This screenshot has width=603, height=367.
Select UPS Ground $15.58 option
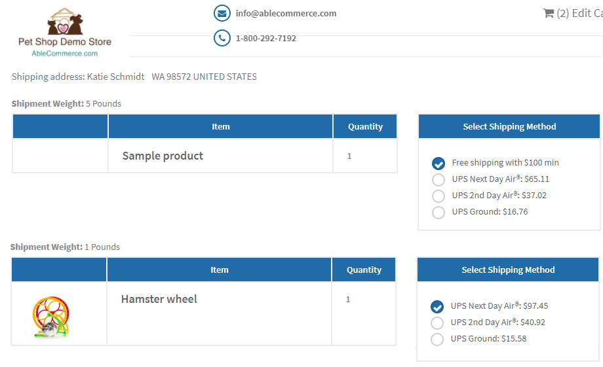[437, 340]
